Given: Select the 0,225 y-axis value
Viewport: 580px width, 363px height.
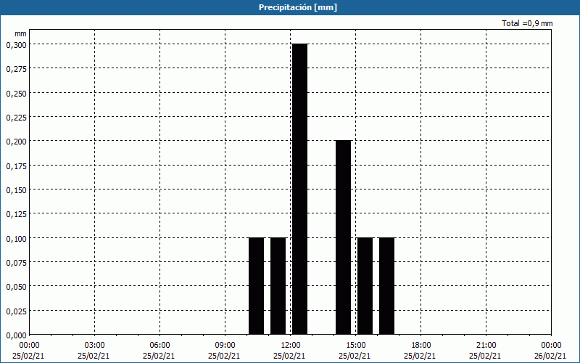Looking at the screenshot, I should coord(16,118).
